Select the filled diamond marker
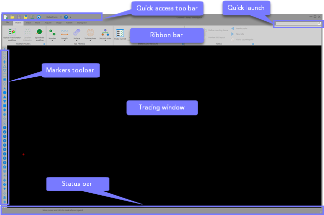 click(4, 110)
